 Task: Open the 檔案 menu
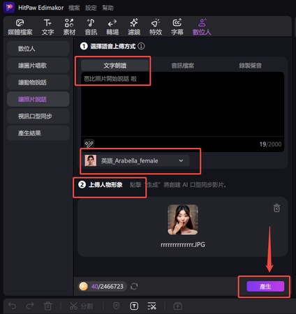tap(74, 8)
